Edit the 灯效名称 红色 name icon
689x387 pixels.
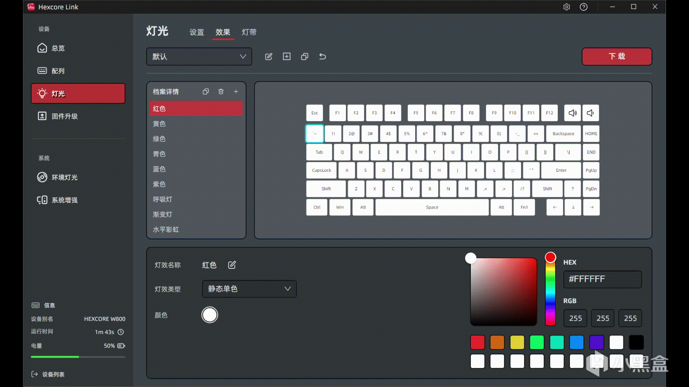pyautogui.click(x=232, y=265)
